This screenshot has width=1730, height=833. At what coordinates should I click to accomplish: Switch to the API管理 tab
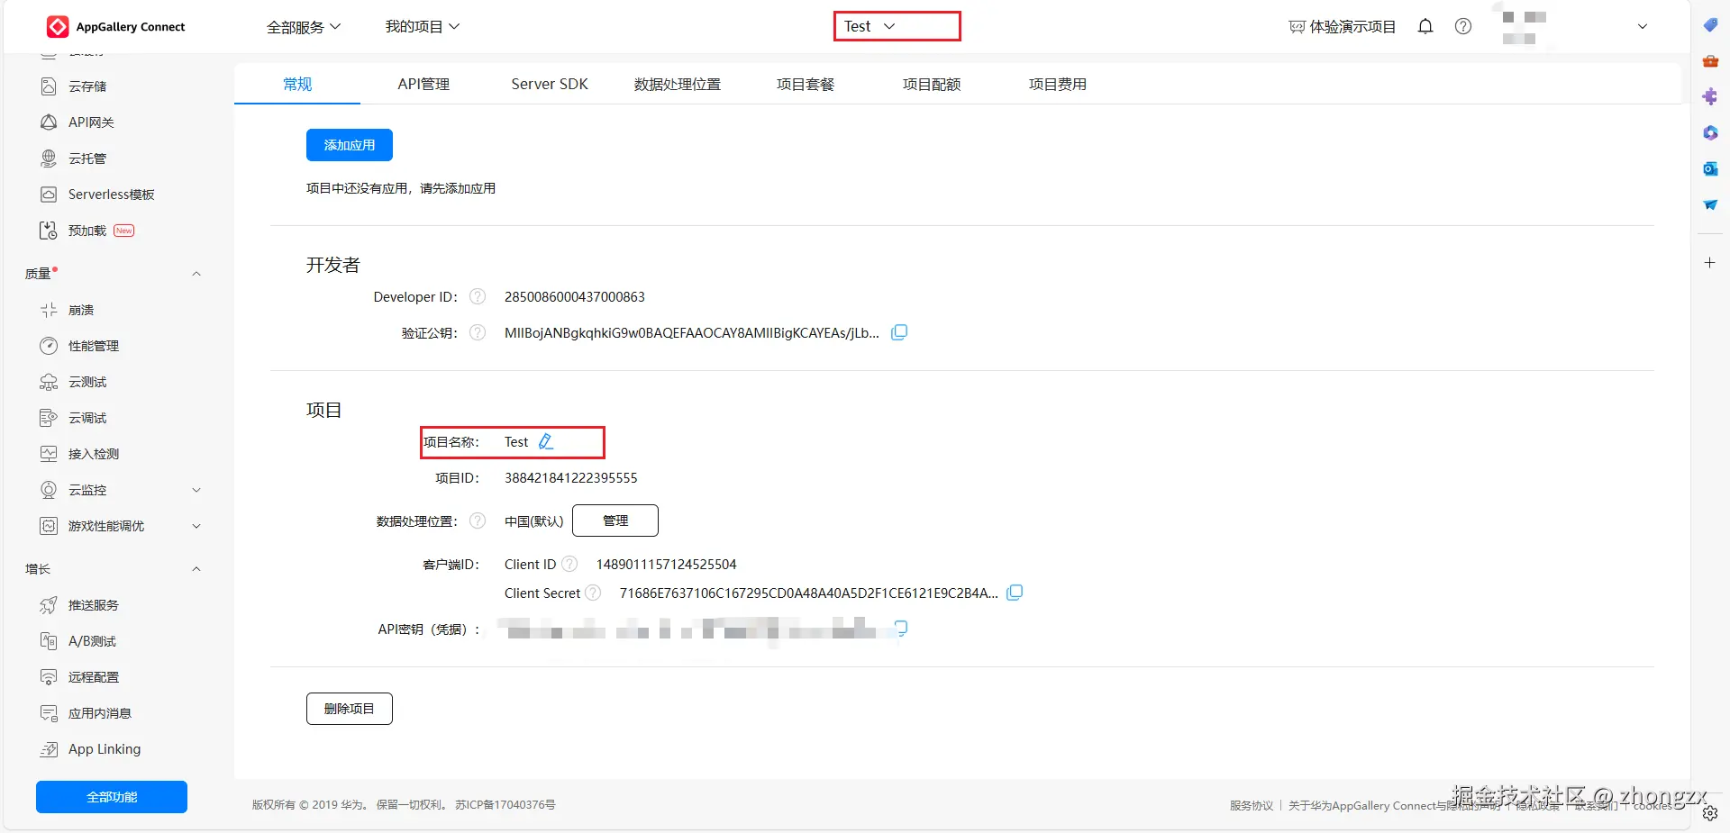pos(423,84)
